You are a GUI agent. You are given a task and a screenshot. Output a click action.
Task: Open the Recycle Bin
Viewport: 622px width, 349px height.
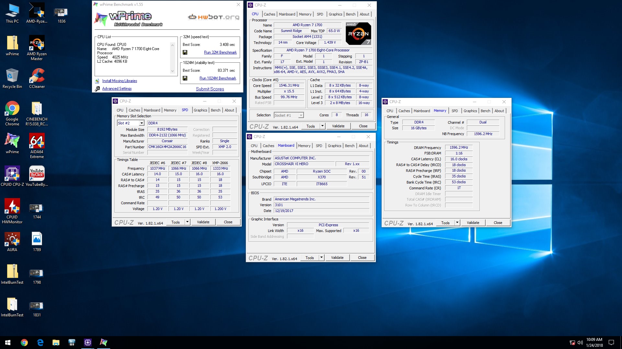pos(12,78)
